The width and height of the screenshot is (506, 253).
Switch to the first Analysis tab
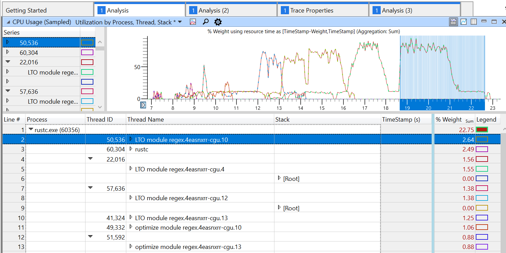(139, 10)
